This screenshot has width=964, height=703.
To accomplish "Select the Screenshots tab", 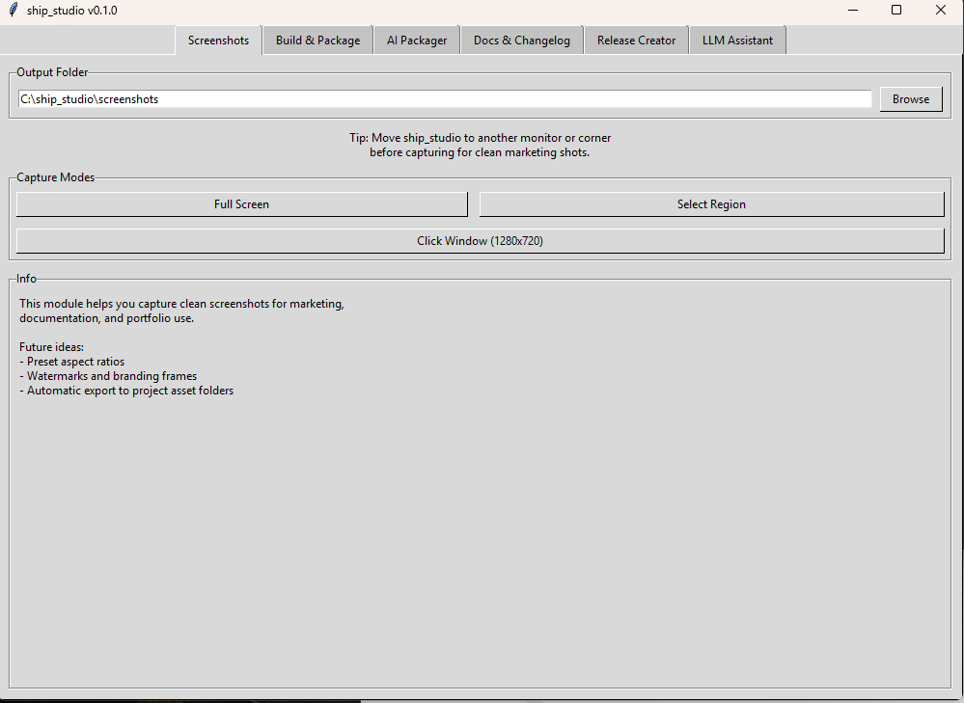I will click(218, 40).
